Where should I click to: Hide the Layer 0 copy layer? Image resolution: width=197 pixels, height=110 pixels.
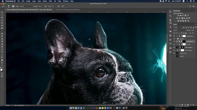pyautogui.click(x=174, y=53)
